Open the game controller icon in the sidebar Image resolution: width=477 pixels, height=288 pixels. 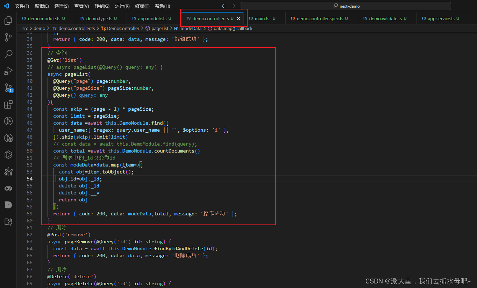coord(8,188)
